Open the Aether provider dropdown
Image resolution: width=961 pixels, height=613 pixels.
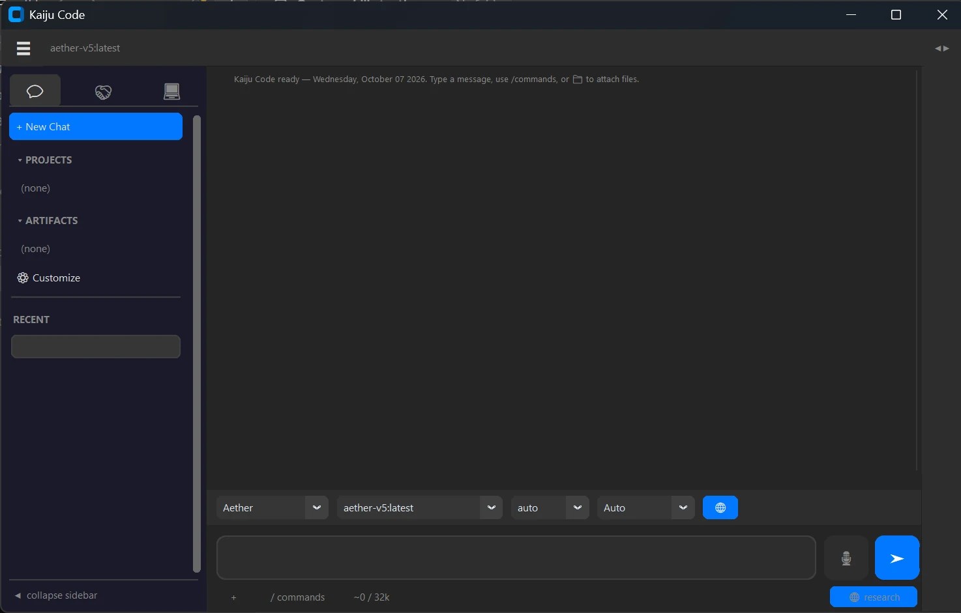[x=272, y=507]
